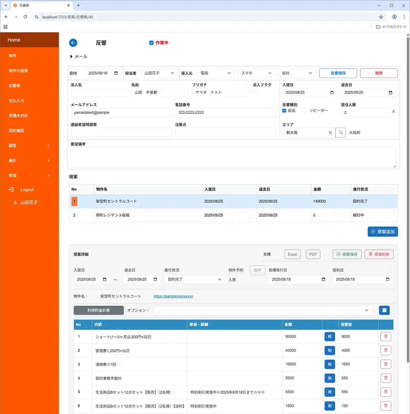Toggle the 作業中 checkbox

pos(151,43)
